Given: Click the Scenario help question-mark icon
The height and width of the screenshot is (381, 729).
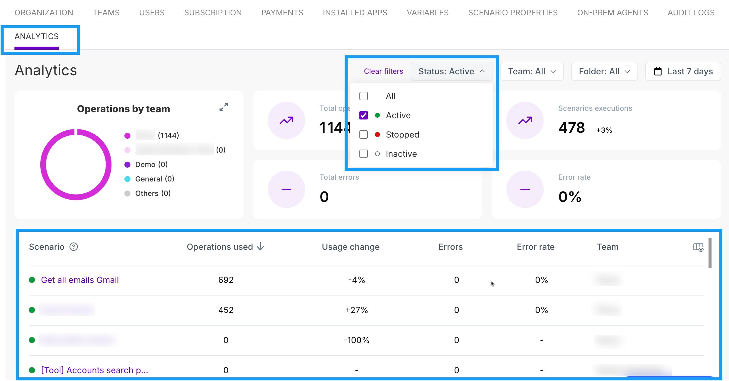Looking at the screenshot, I should point(74,247).
